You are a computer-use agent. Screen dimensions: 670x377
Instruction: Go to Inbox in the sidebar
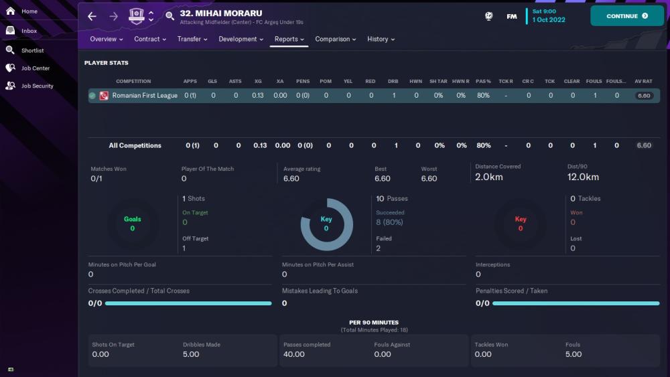tap(29, 31)
